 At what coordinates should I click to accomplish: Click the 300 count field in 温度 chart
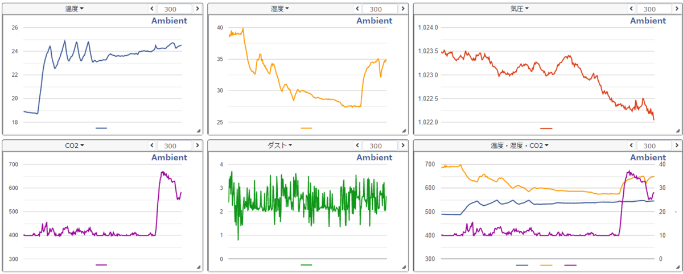[x=175, y=9]
